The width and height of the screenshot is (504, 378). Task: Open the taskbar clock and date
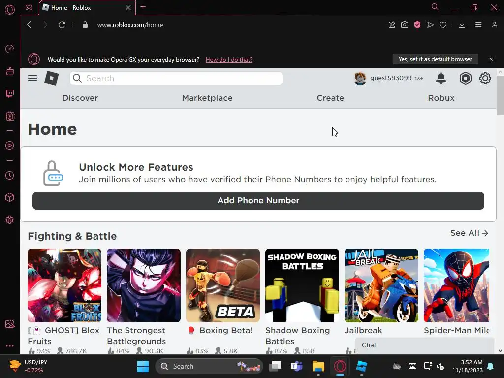[x=468, y=366]
